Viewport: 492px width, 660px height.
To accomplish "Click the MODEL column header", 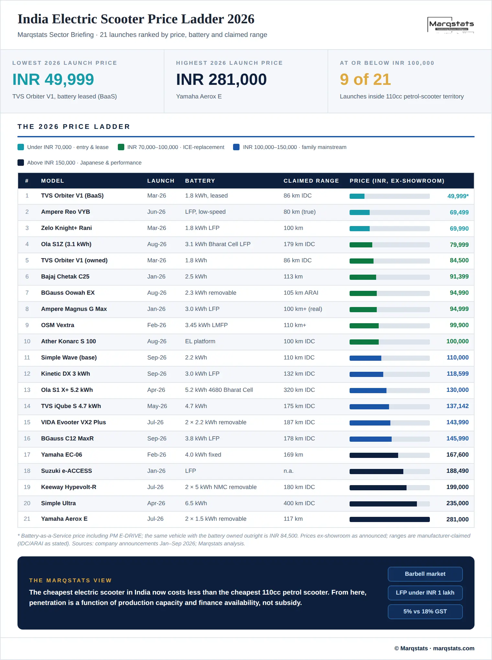I will point(52,181).
